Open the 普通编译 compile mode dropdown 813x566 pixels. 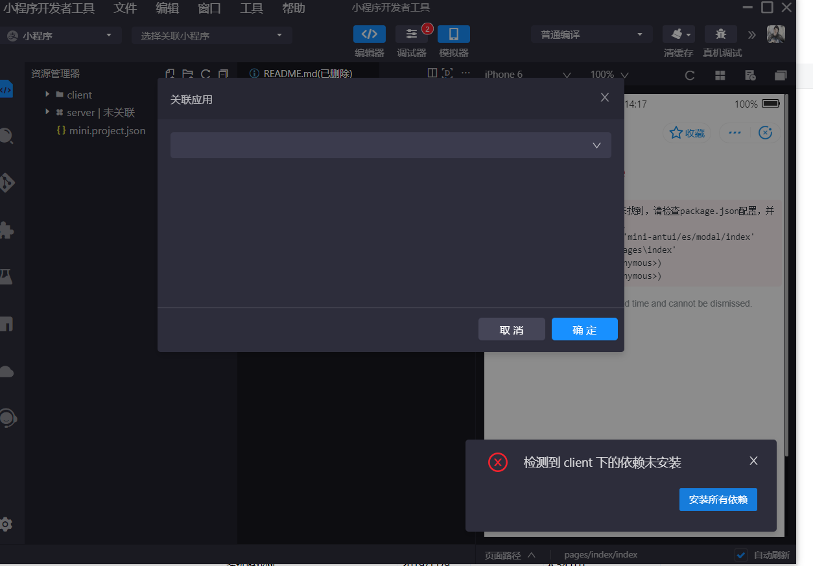tap(591, 35)
